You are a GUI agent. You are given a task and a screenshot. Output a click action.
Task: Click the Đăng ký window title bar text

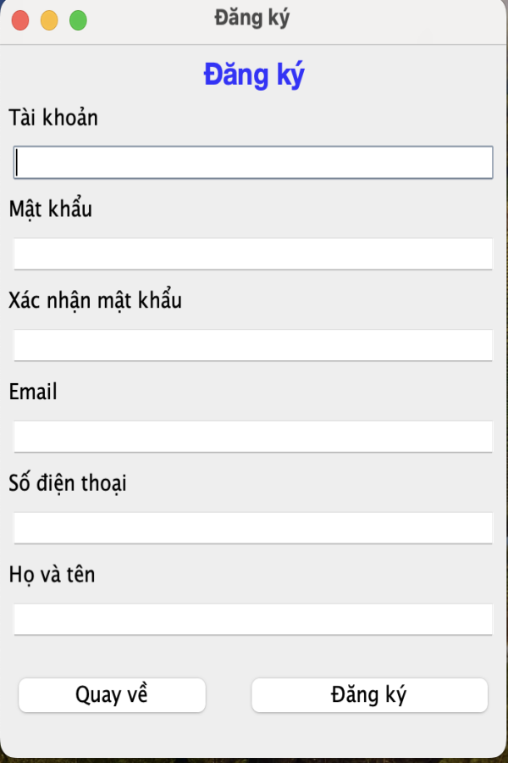(251, 19)
